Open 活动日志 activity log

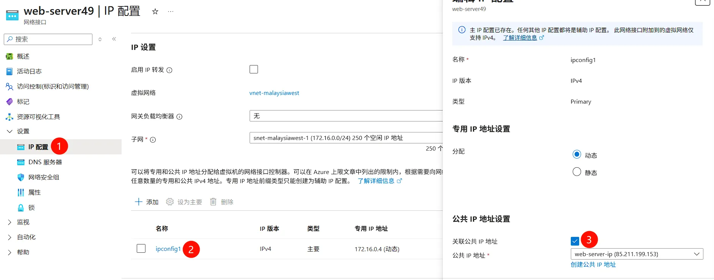(29, 72)
